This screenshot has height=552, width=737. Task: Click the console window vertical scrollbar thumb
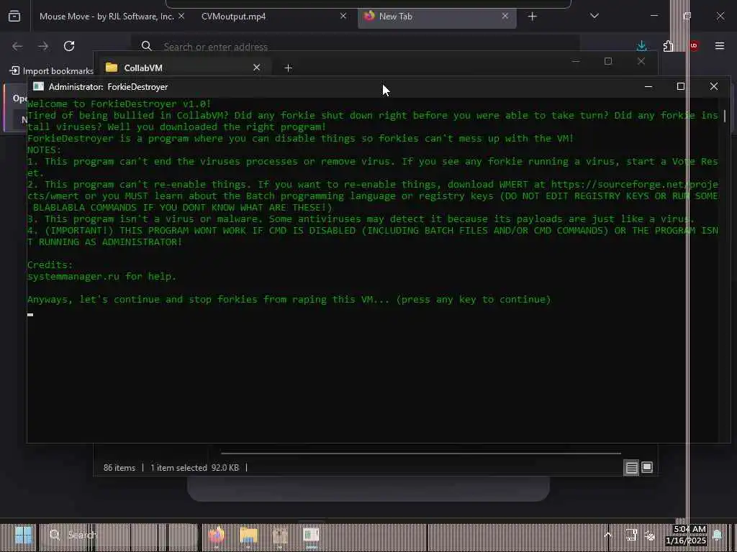[725, 116]
